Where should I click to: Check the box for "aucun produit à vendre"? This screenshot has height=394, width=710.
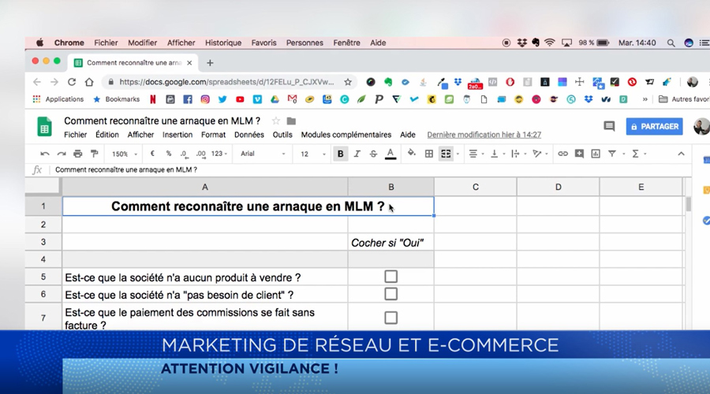click(390, 277)
